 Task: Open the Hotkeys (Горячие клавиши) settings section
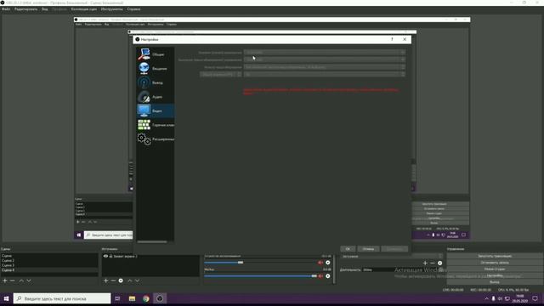coord(155,125)
